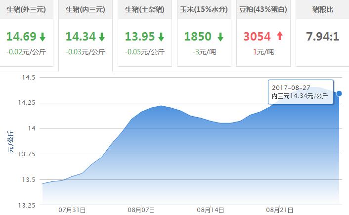This screenshot has width=349, height=215.
Task: Click the 2017-08-27 price tooltip
Action: pos(300,92)
